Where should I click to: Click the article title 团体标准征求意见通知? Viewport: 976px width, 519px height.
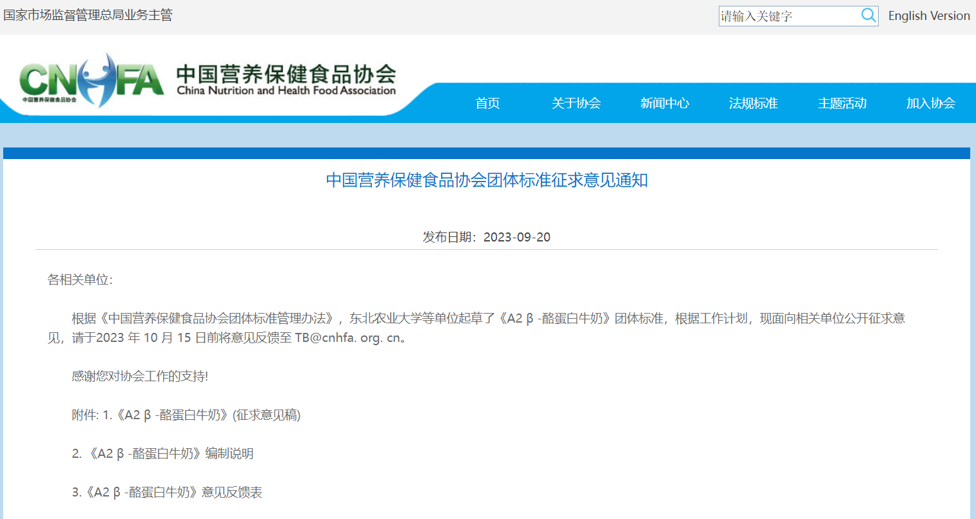pos(487,180)
